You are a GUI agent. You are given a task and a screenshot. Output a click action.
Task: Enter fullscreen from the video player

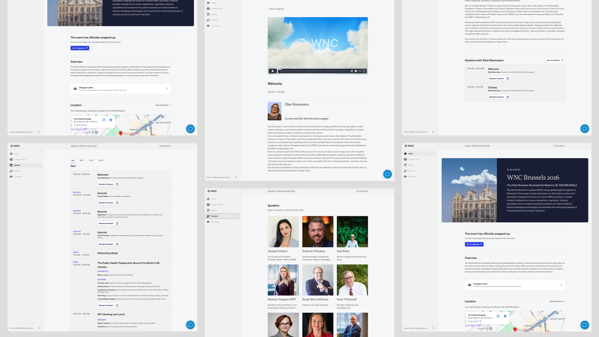point(364,71)
